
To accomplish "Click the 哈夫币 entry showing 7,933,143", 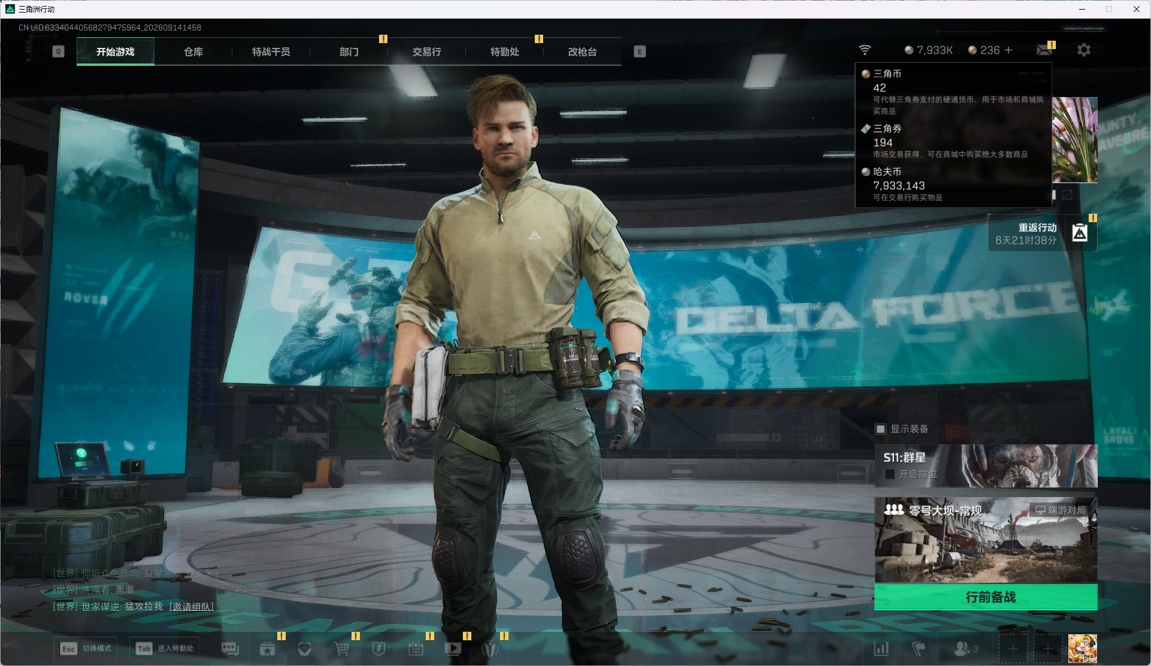I will [953, 184].
